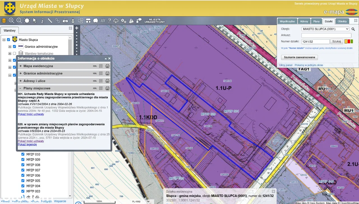This screenshot has height=204, width=359.
Task: Click print icon in Mapa ewidencyjna row
Action: point(107,66)
